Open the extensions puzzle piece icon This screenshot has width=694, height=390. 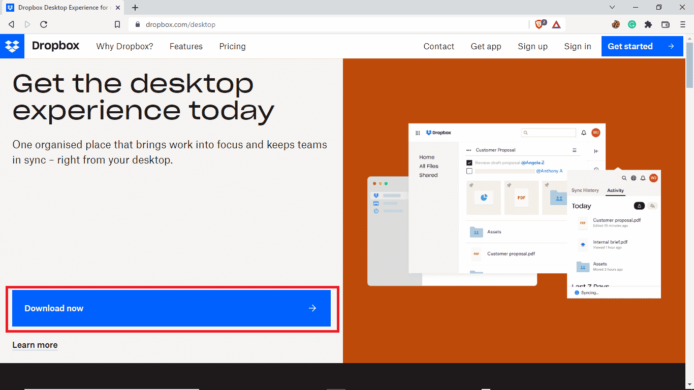click(648, 24)
